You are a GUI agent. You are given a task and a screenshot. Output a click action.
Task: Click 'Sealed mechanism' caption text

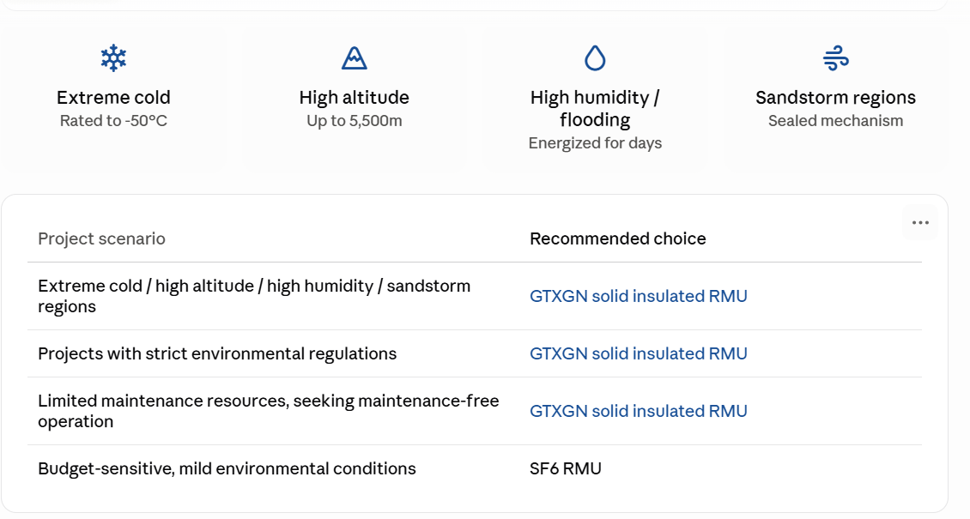click(x=836, y=120)
